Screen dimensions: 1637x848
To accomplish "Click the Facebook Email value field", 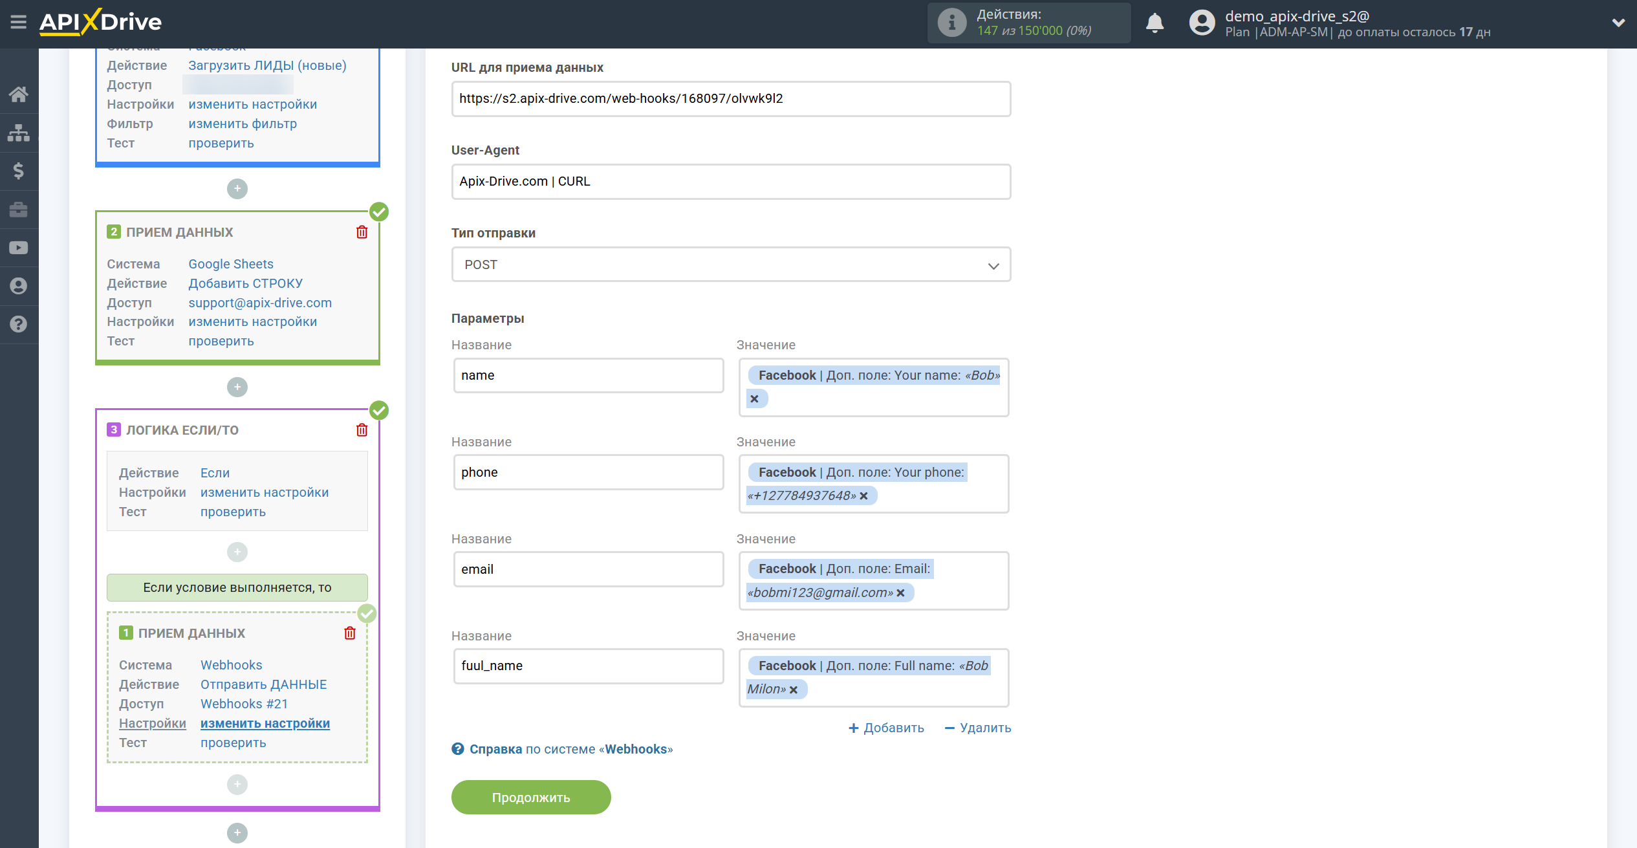I will 874,581.
